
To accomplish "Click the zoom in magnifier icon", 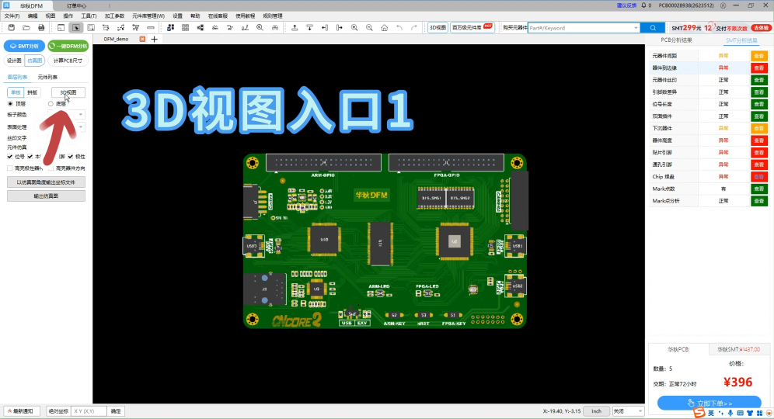I will pyautogui.click(x=354, y=28).
